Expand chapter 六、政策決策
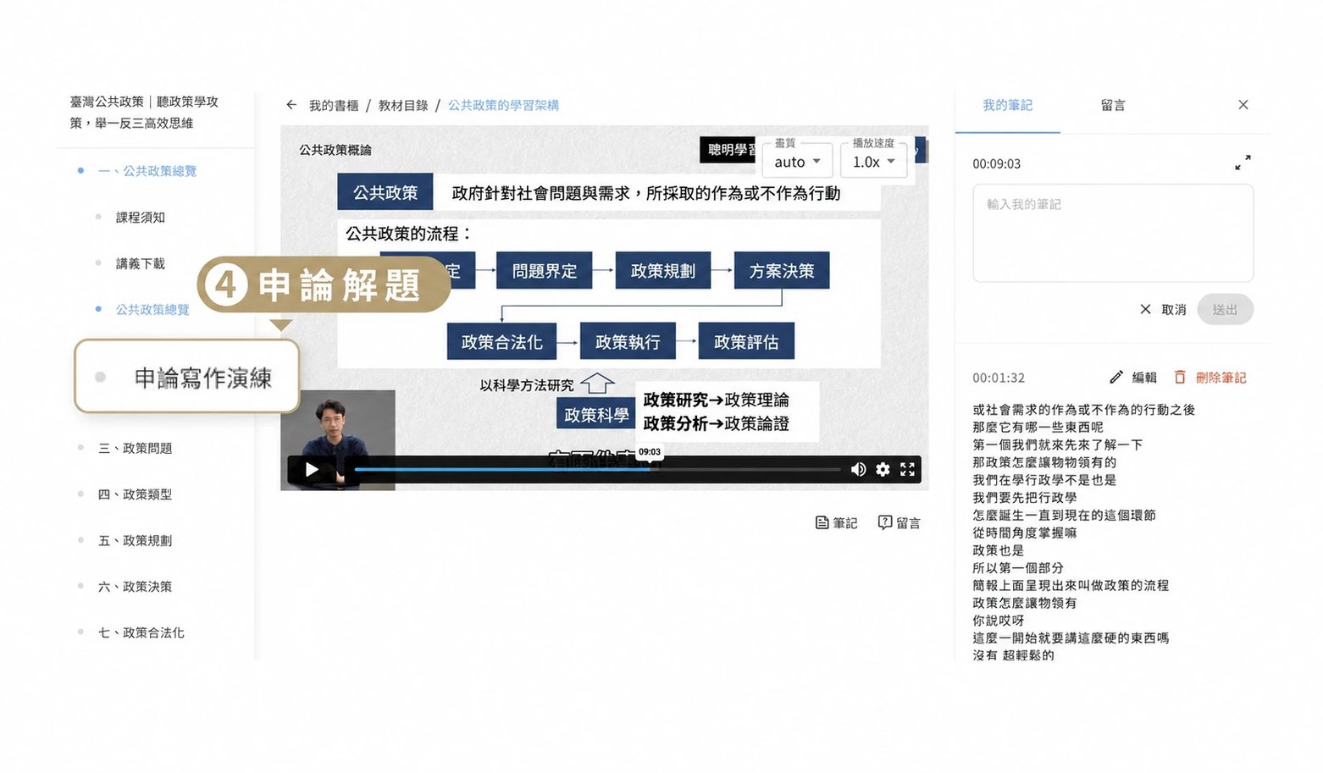 pos(136,586)
